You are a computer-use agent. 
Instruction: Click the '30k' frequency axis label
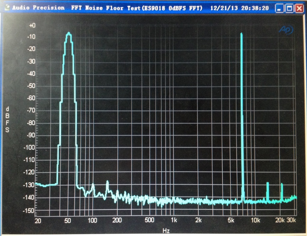291,220
